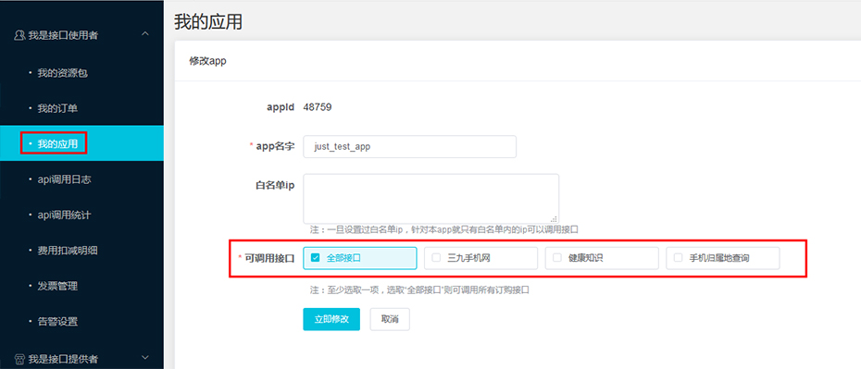The image size is (861, 369).
Task: Click the 我的应用 page title
Action: [208, 22]
